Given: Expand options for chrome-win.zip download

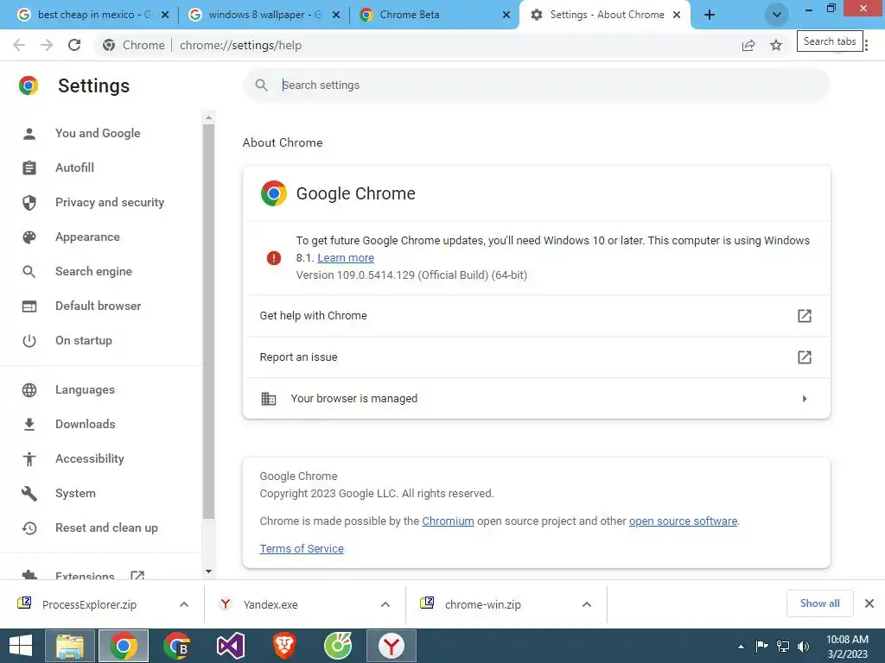Looking at the screenshot, I should 587,604.
